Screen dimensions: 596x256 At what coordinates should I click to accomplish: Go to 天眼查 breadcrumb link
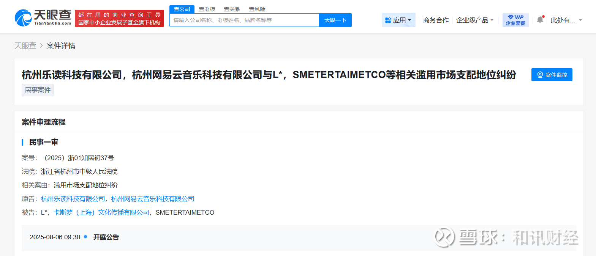(x=25, y=46)
